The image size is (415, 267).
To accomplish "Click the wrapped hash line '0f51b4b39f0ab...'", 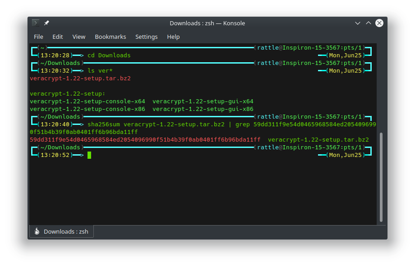I will (83, 132).
